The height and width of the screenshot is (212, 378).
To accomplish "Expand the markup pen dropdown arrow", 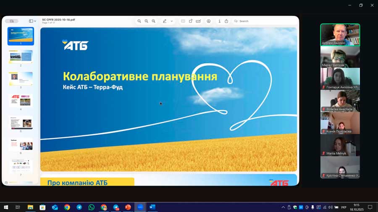I will point(171,21).
